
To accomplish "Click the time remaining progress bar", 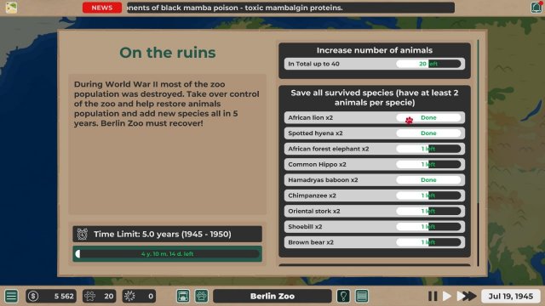I will [167, 254].
